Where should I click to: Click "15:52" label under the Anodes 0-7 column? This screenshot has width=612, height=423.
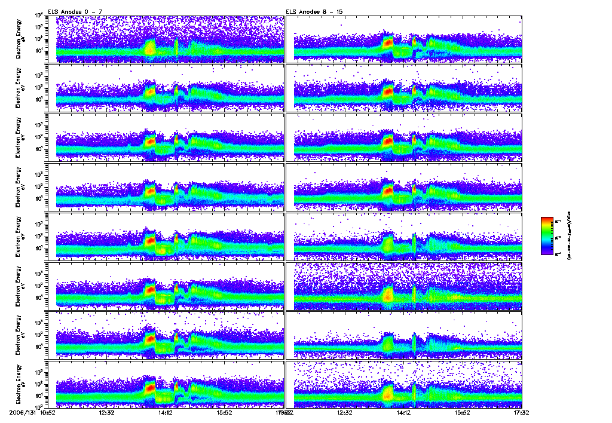coord(225,412)
